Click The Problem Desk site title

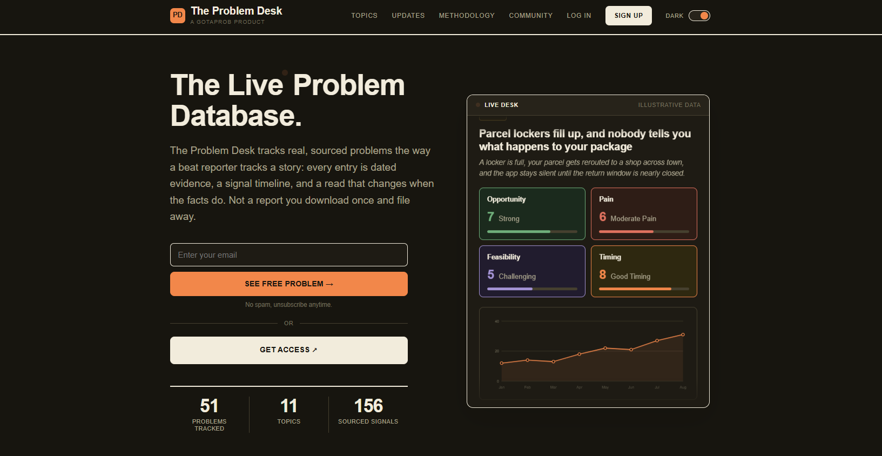pyautogui.click(x=237, y=11)
